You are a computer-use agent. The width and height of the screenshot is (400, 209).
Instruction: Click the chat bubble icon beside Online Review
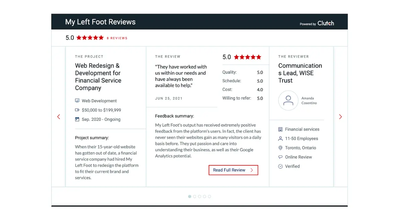click(280, 157)
